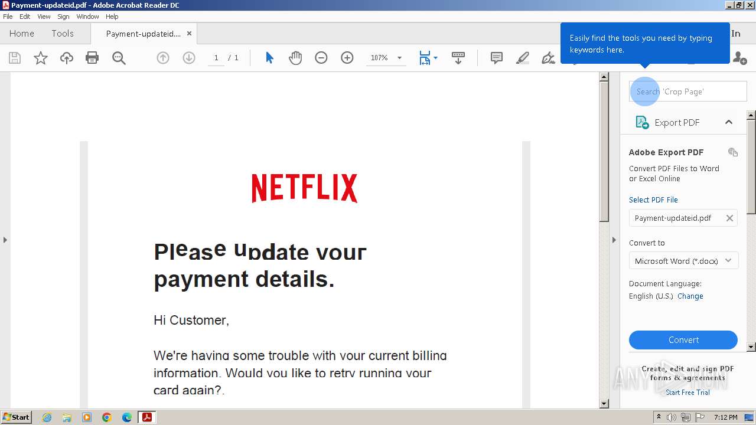Collapse the Export PDF section chevron

coord(729,122)
